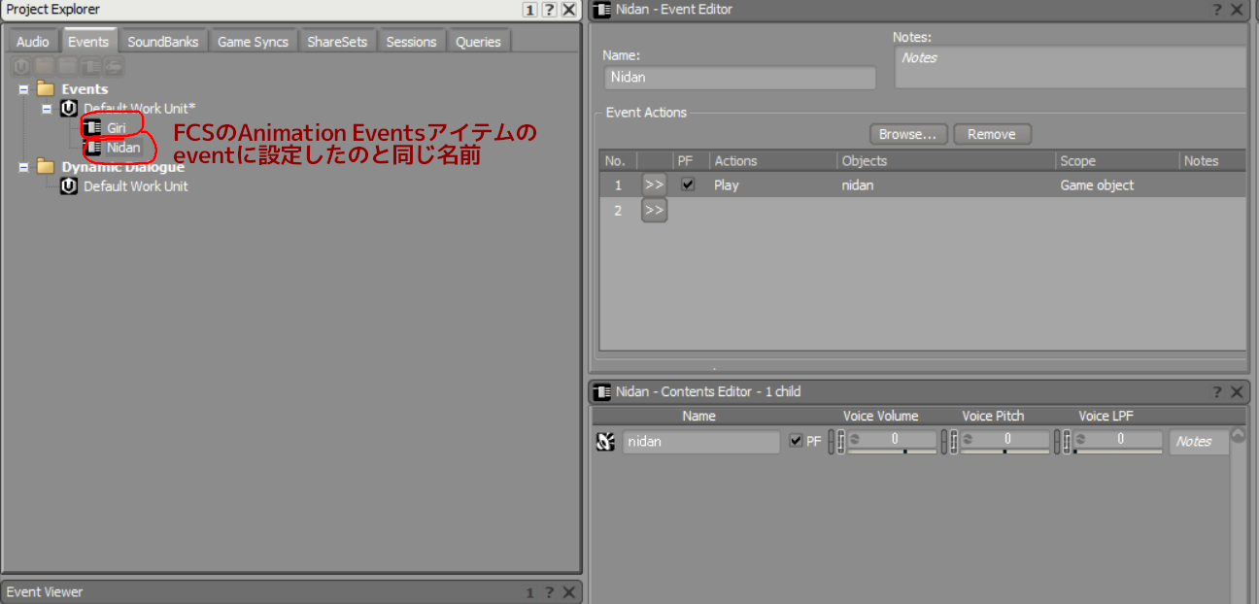
Task: Click the event Name field containing Nidan
Action: coord(739,78)
